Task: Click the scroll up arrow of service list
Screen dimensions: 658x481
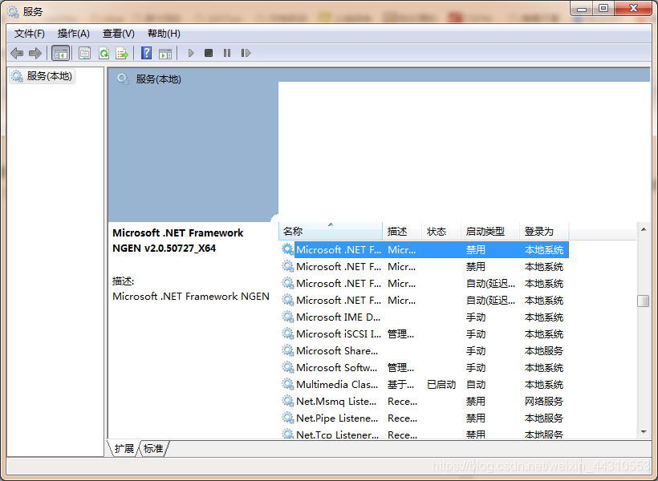Action: click(644, 229)
